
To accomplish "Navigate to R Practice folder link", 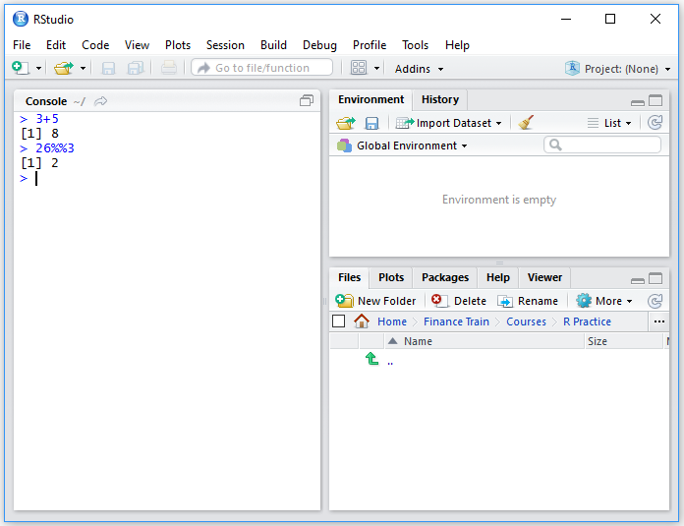I will (587, 321).
